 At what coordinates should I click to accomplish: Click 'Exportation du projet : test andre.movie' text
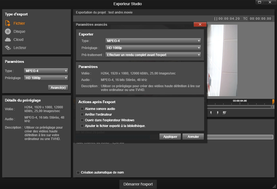(104, 12)
